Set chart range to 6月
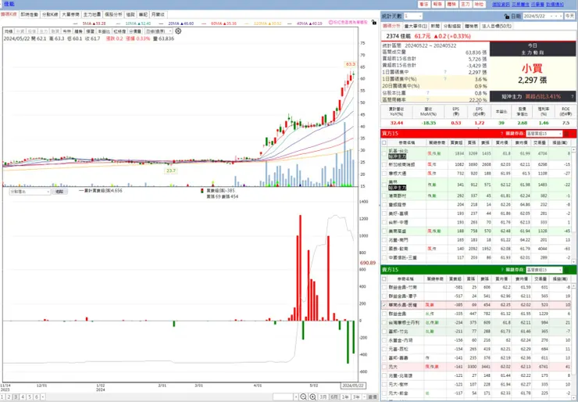This screenshot has width=578, height=402. click(334, 397)
